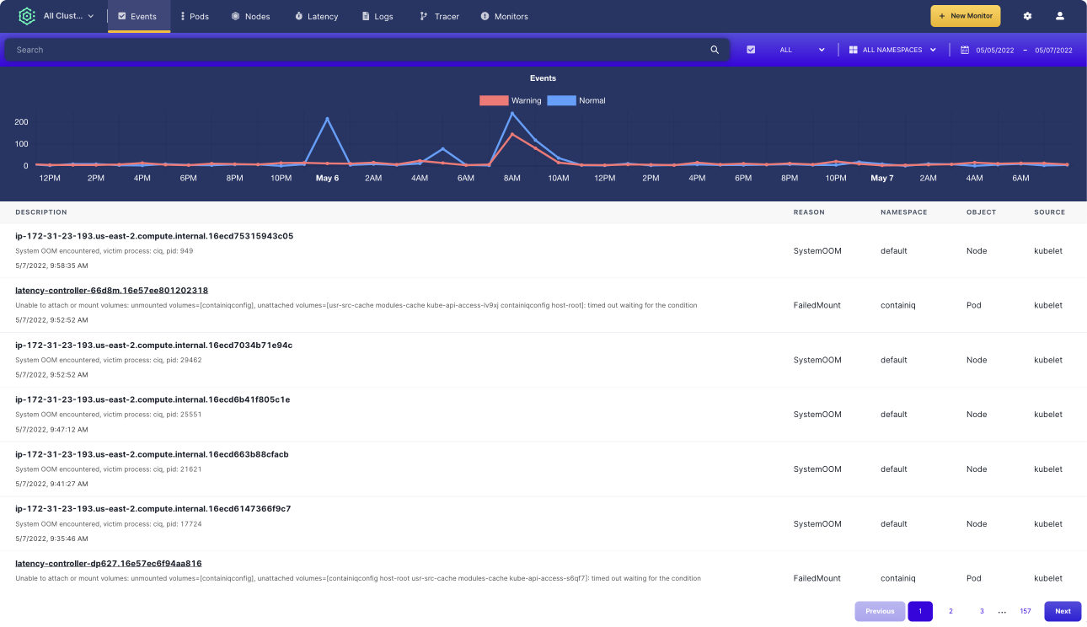Toggle the Warning legend swatch
The height and width of the screenshot is (627, 1087).
[494, 100]
